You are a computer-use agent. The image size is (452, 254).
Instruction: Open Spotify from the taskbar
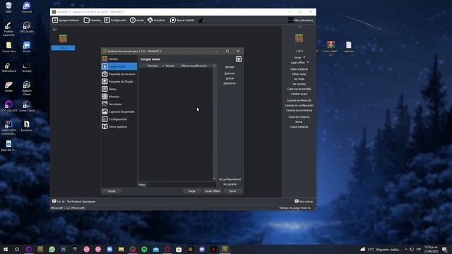point(144,249)
